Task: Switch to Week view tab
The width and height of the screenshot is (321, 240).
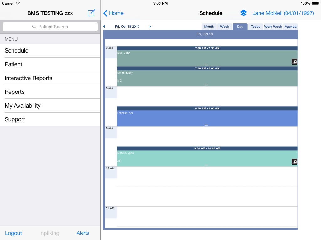Action: click(x=224, y=27)
